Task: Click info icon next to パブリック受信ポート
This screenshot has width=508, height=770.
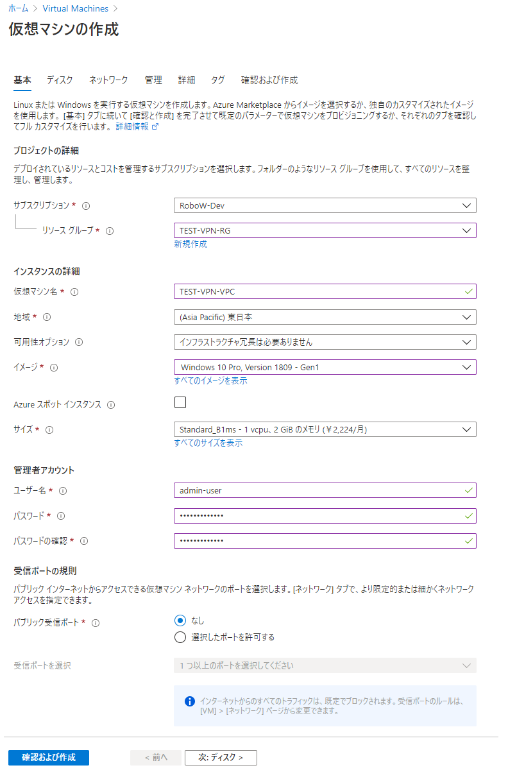Action: click(96, 623)
